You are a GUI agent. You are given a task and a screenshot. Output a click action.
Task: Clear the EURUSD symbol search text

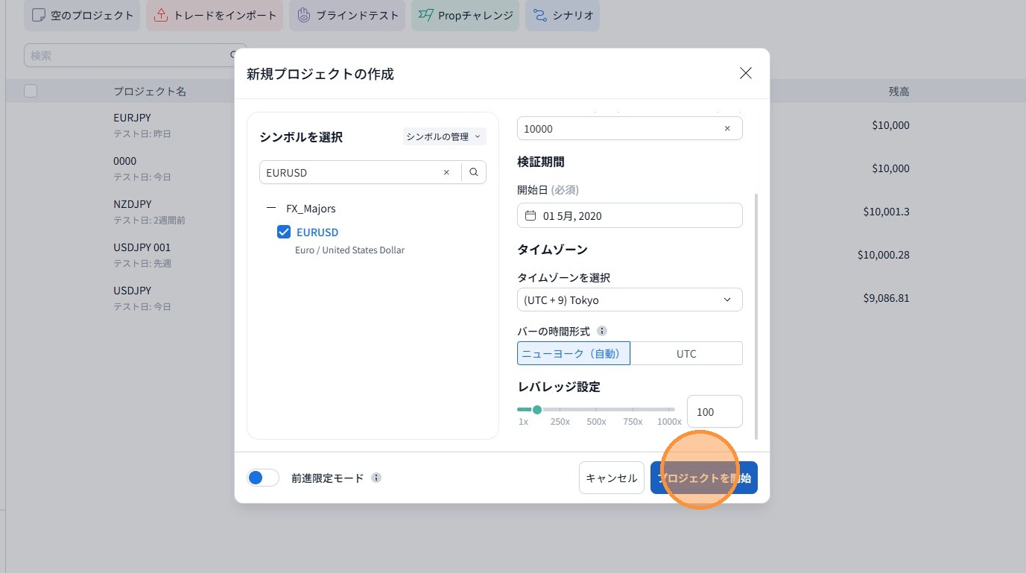tap(446, 172)
